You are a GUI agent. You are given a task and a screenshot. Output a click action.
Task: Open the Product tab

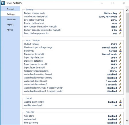(x=10, y=9)
